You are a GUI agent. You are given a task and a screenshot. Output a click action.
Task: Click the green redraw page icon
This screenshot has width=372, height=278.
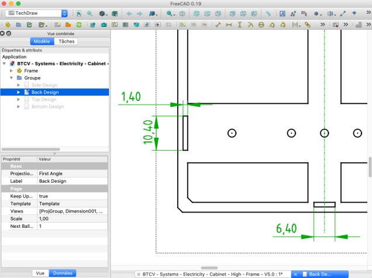click(x=79, y=25)
